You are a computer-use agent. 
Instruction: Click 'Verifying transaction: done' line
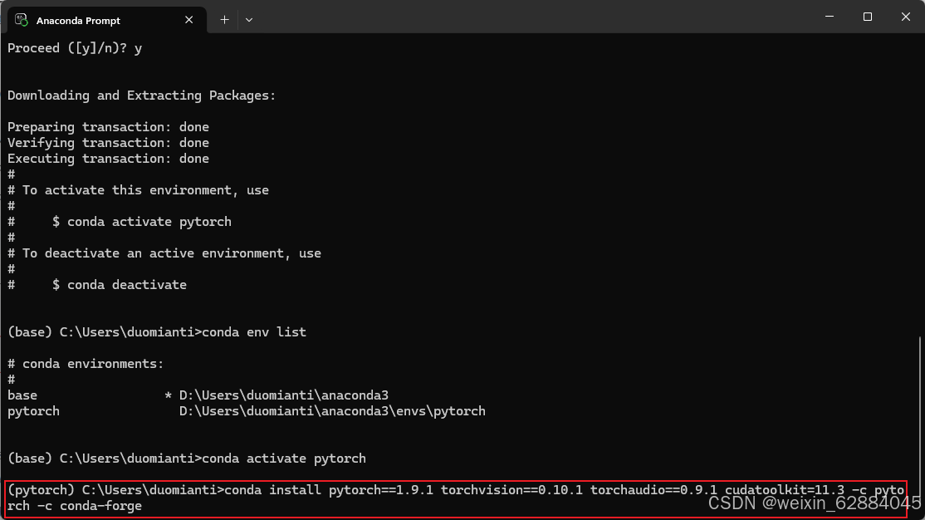(x=108, y=143)
